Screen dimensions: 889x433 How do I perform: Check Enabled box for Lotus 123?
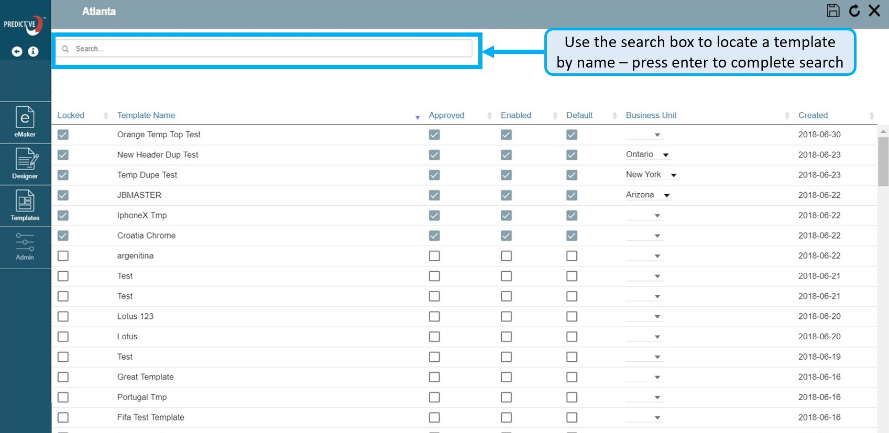click(x=506, y=317)
